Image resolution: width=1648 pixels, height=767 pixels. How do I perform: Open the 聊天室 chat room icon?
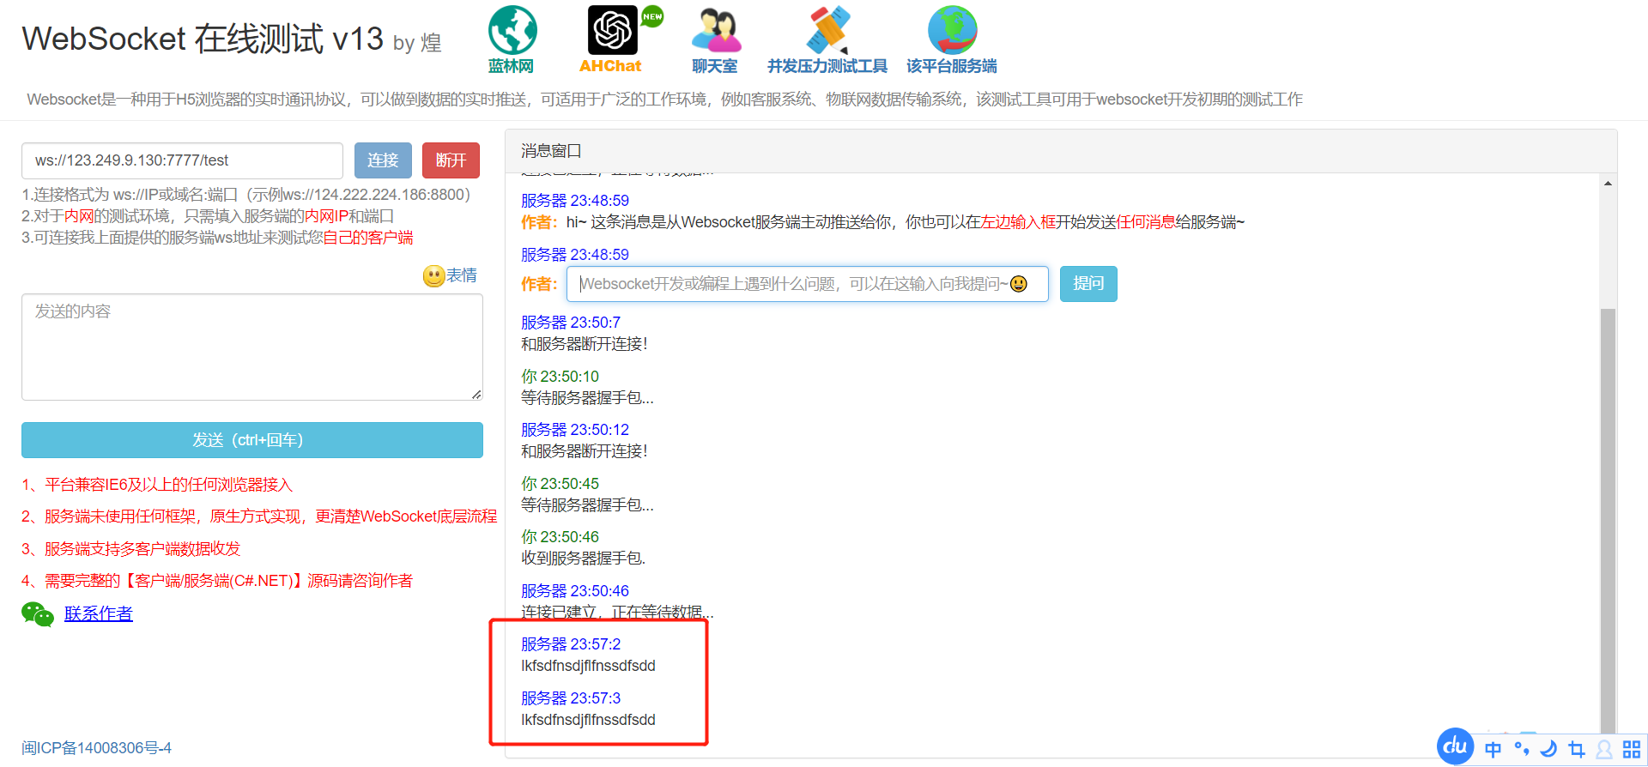(715, 31)
